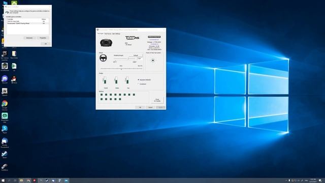Screen dimensions: 325x183
Task: Click the Check for Update button
Action: click(157, 100)
